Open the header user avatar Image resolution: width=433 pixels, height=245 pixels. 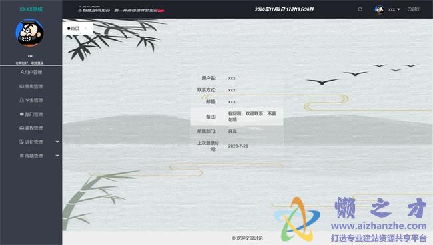pos(379,9)
